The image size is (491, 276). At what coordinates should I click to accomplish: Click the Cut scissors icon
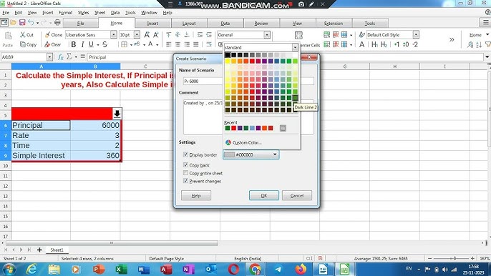click(x=23, y=35)
